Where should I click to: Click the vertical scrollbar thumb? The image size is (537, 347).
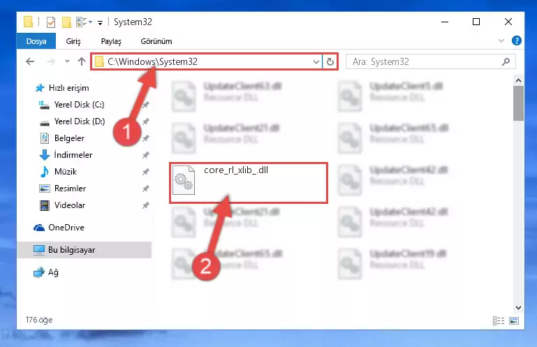(x=518, y=103)
